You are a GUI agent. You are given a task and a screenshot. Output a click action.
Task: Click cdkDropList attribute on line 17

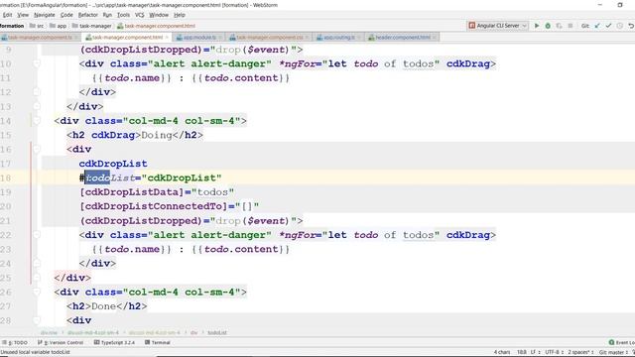[113, 164]
